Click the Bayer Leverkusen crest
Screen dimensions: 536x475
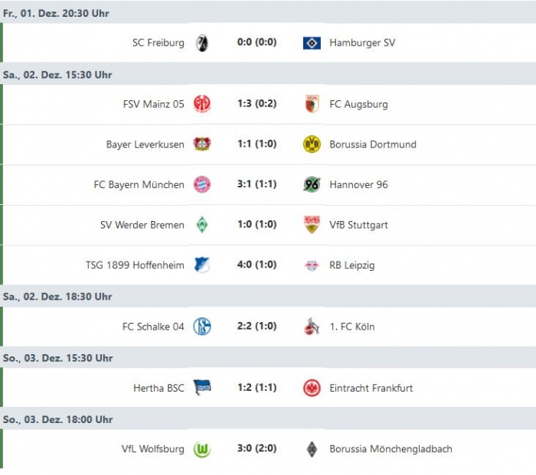click(202, 144)
